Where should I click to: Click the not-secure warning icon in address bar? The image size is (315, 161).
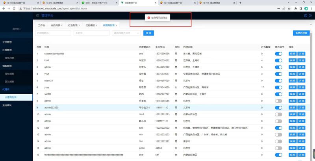[x=20, y=9]
